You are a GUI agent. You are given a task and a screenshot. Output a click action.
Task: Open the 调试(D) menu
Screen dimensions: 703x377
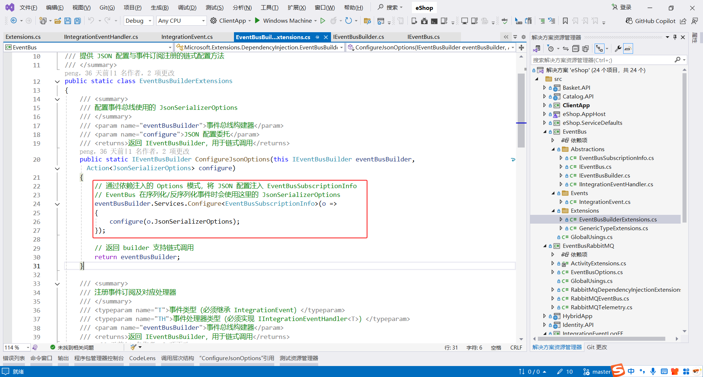187,8
